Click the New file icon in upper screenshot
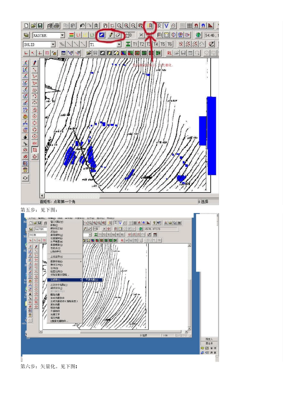The width and height of the screenshot is (283, 401). tap(27, 26)
